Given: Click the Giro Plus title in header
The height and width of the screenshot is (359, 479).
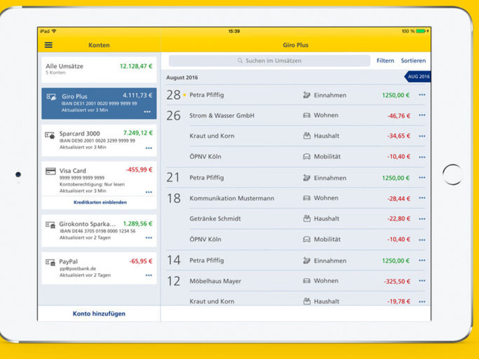Looking at the screenshot, I should tap(295, 45).
